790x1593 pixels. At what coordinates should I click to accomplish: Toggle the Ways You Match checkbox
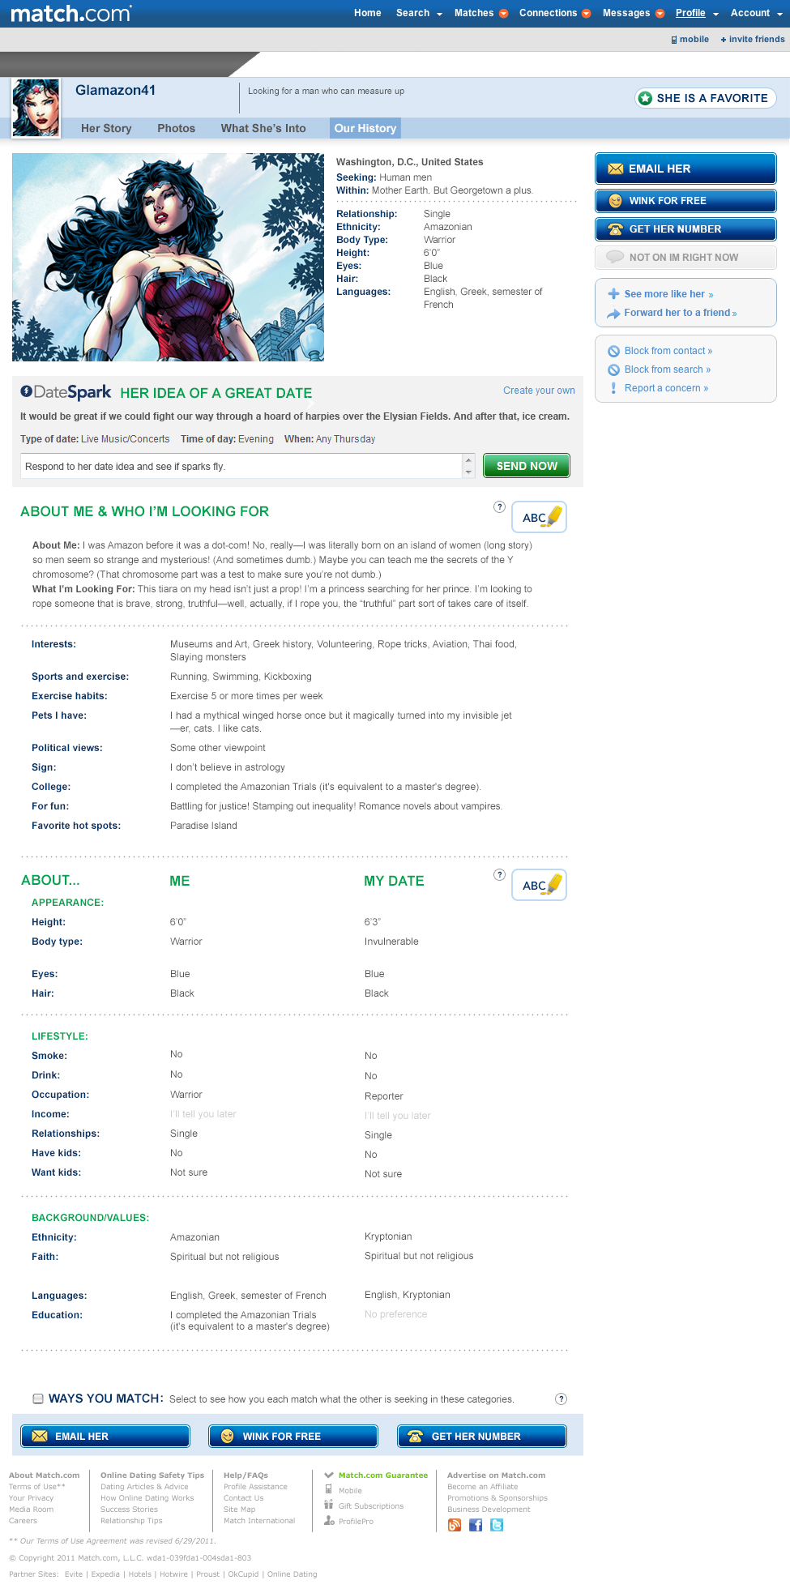tap(38, 1399)
